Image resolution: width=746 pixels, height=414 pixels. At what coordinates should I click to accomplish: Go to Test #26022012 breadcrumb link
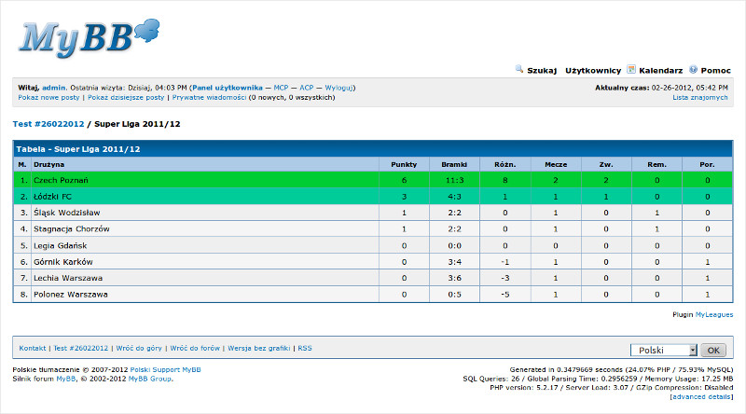[x=48, y=124]
